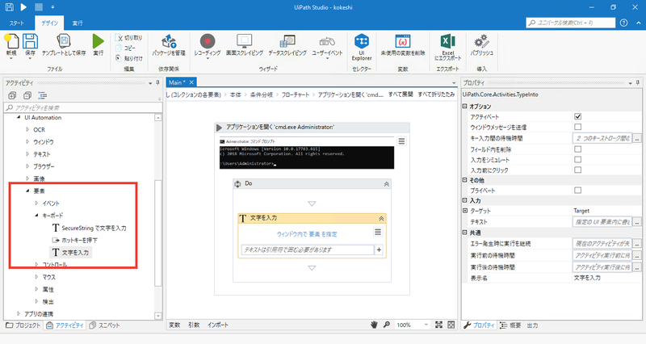
Task: Click the アクティビティを検索 search field
Action: coord(83,107)
